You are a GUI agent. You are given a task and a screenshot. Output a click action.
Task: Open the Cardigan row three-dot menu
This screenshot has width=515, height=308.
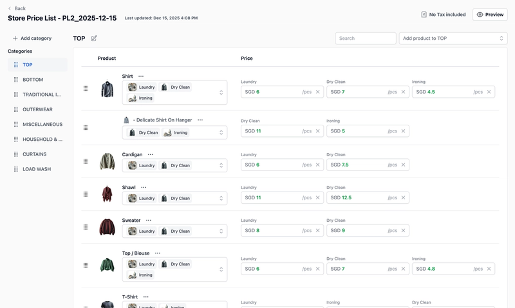[151, 154]
